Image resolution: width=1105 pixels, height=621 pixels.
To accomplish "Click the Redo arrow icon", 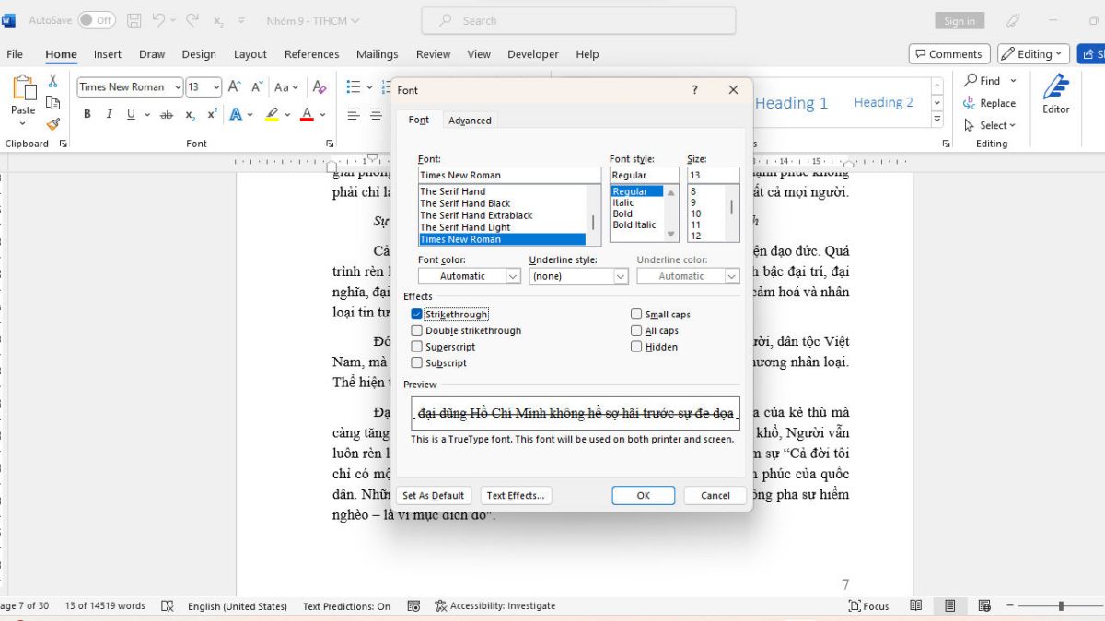I will point(192,19).
